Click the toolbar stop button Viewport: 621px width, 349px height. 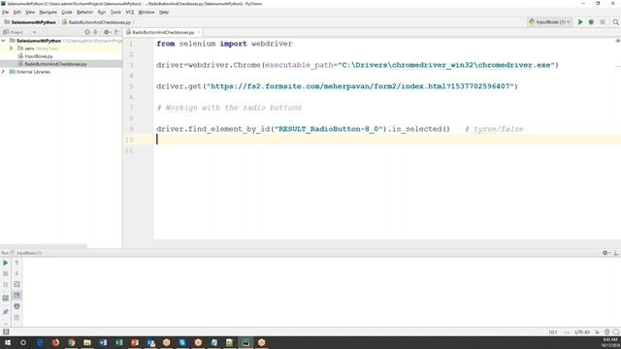[x=603, y=22]
